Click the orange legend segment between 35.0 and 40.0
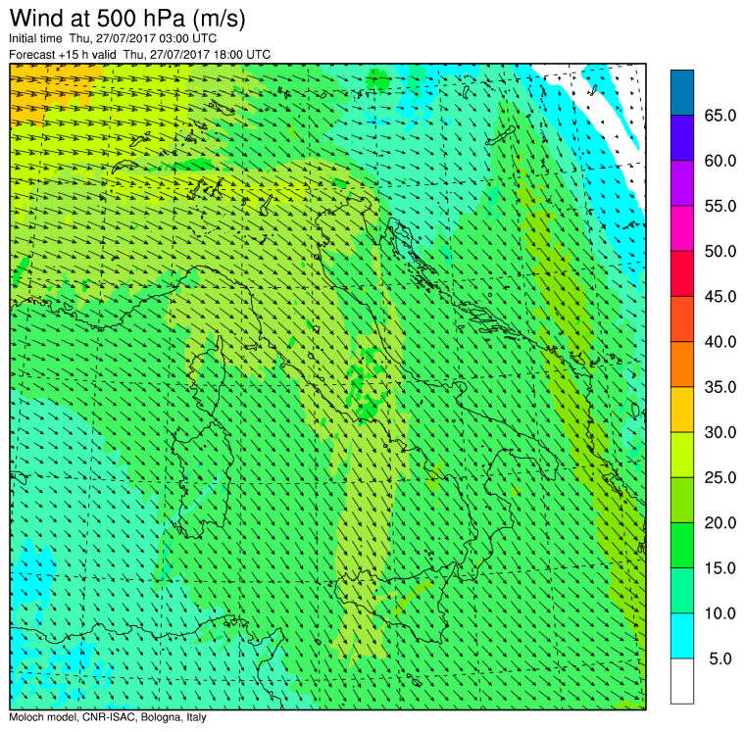 click(682, 364)
